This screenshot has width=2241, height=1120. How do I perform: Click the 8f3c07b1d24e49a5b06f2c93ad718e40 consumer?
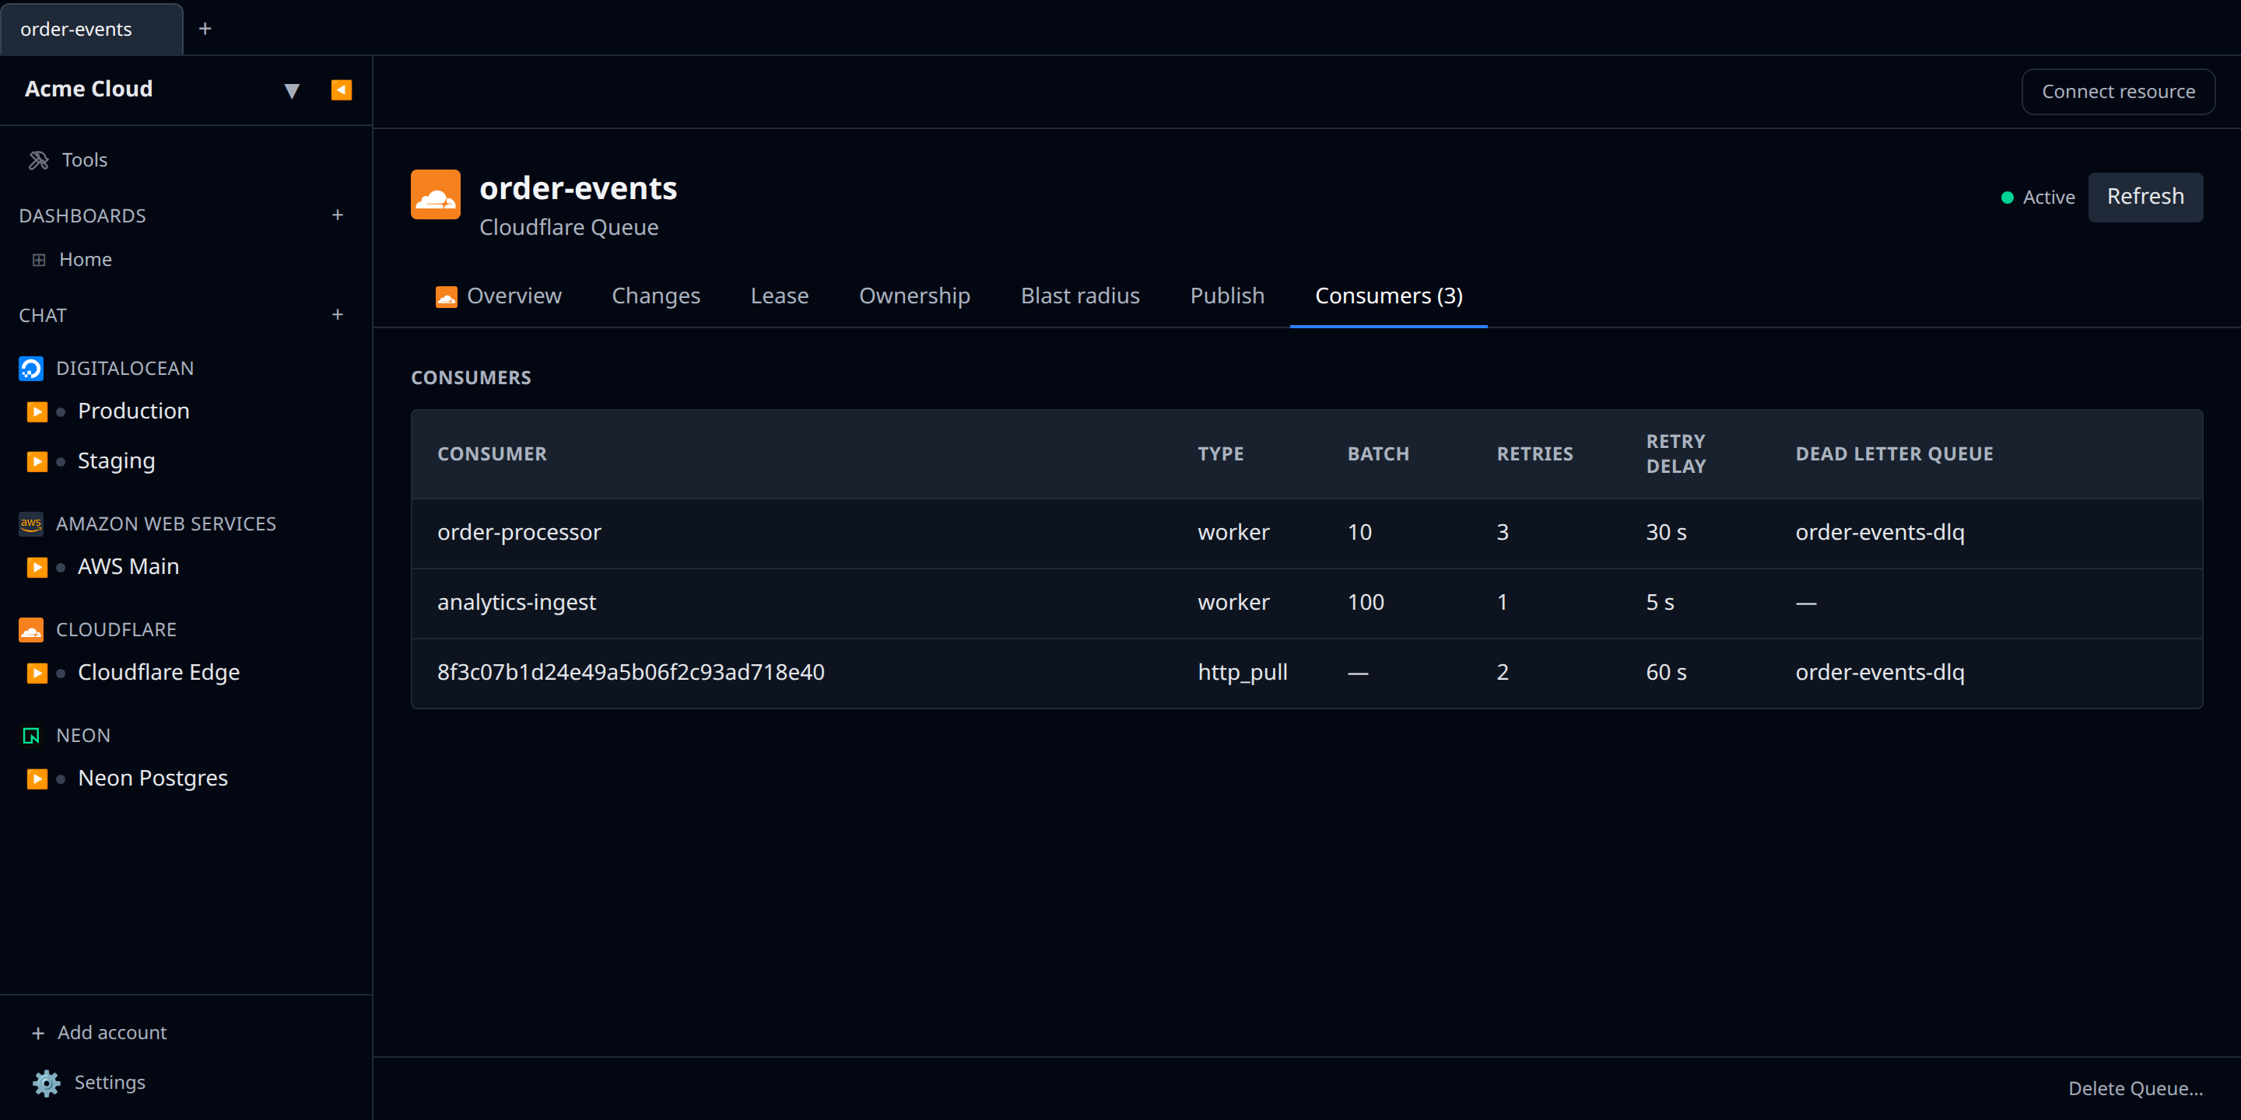click(x=631, y=672)
